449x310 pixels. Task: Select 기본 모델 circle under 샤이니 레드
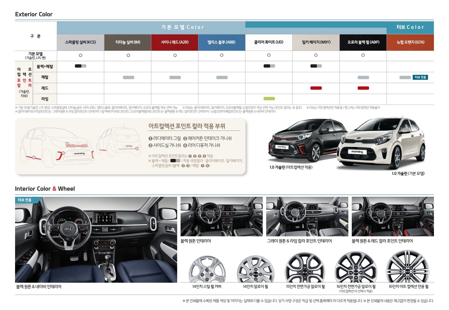click(x=175, y=55)
